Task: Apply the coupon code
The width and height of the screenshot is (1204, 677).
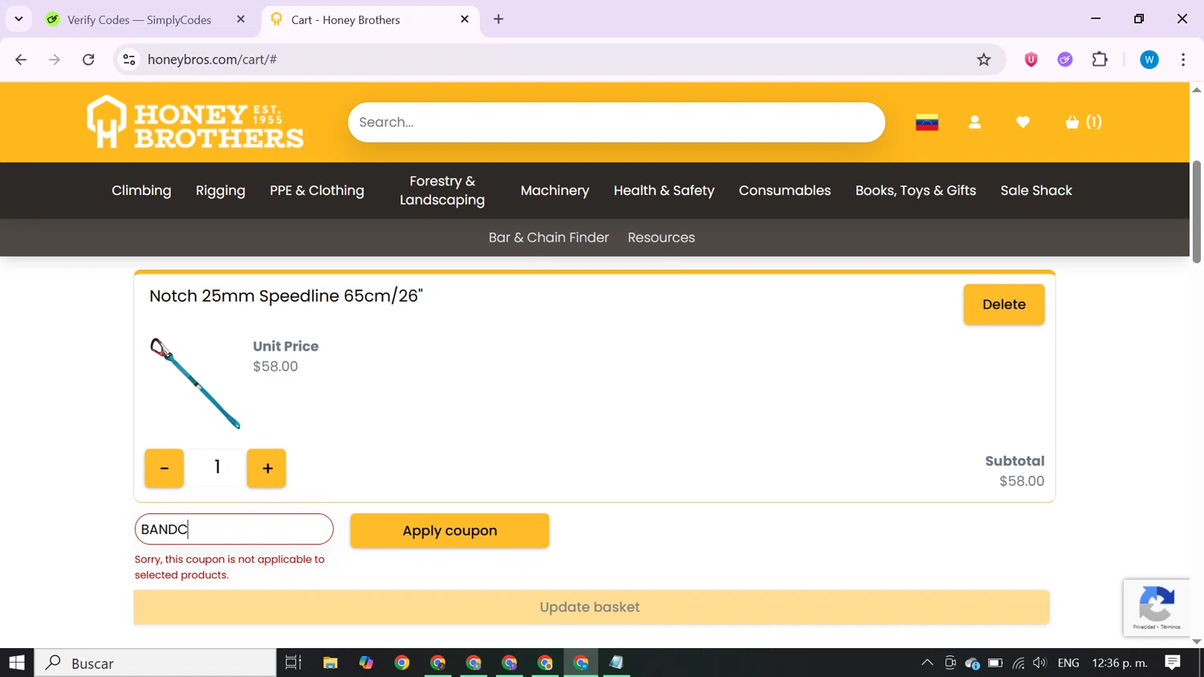Action: pos(449,531)
